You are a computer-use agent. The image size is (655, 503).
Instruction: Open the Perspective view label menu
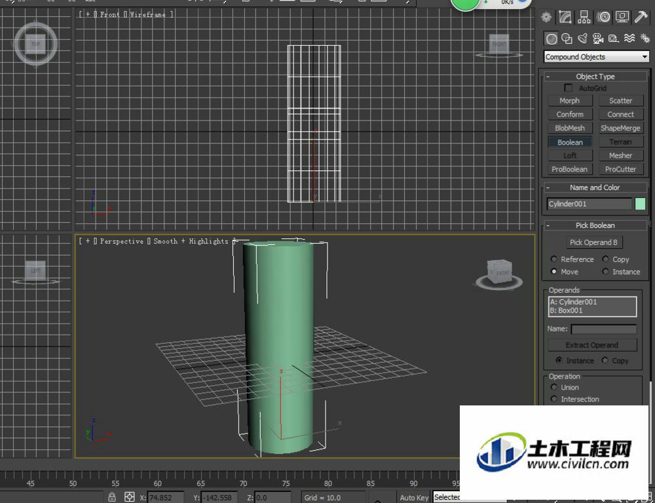(x=122, y=242)
